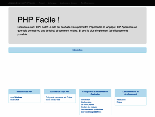Open Exécuter un script PHP heading link

point(60,92)
